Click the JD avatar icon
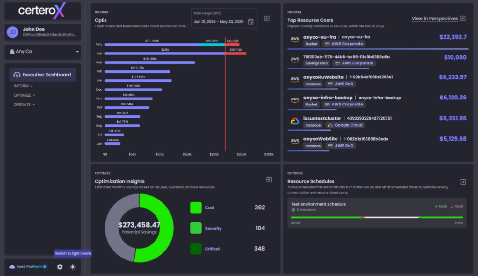 [x=12, y=32]
